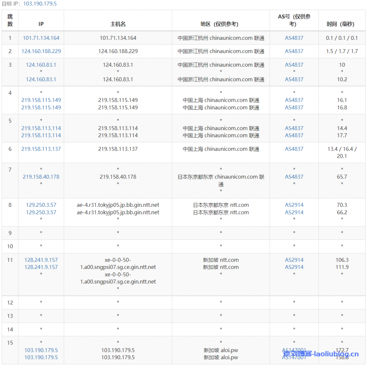Click the 时间（毫秒） column header
This screenshot has width=367, height=366.
point(340,24)
